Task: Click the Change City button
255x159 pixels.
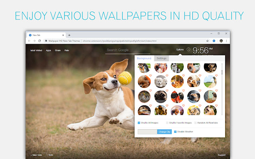Action: click(x=165, y=132)
